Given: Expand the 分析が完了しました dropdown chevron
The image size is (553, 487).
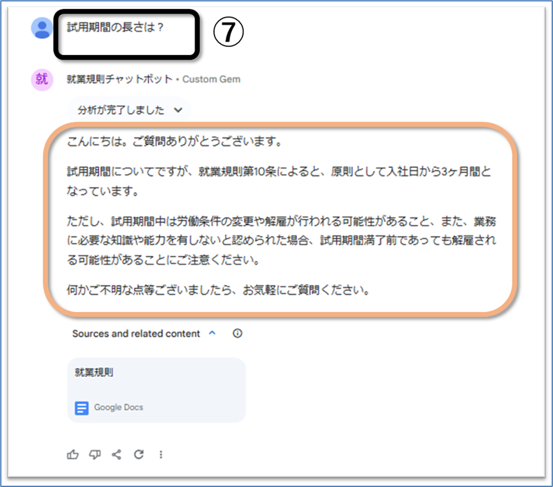Looking at the screenshot, I should (178, 110).
